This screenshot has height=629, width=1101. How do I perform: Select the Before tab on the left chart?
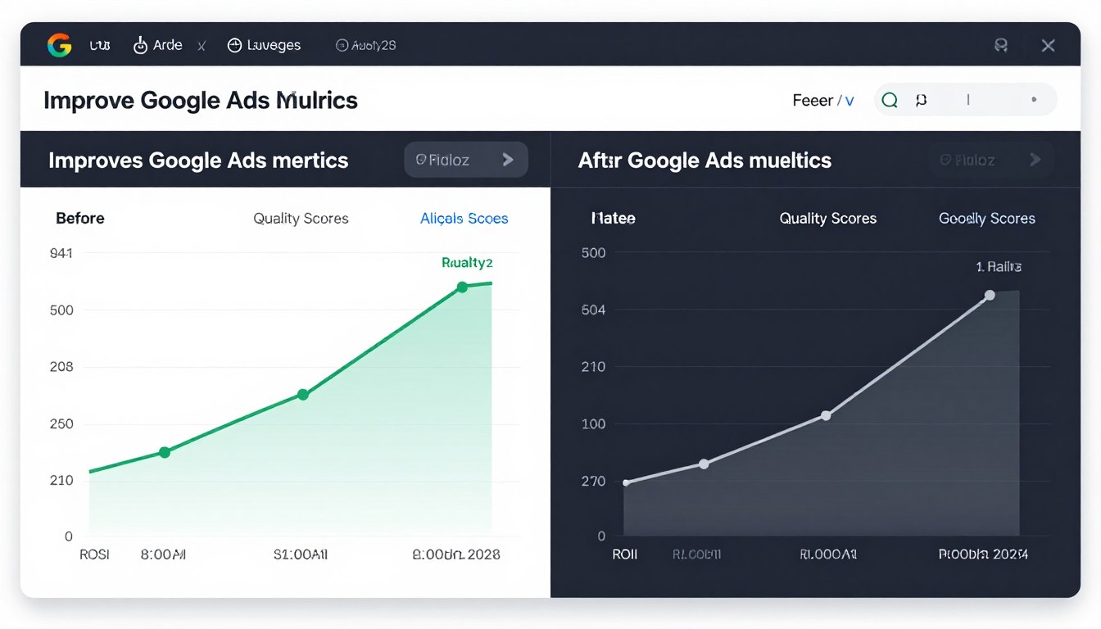(x=80, y=219)
